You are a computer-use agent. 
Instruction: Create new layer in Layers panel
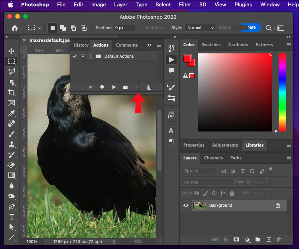pyautogui.click(x=269, y=239)
